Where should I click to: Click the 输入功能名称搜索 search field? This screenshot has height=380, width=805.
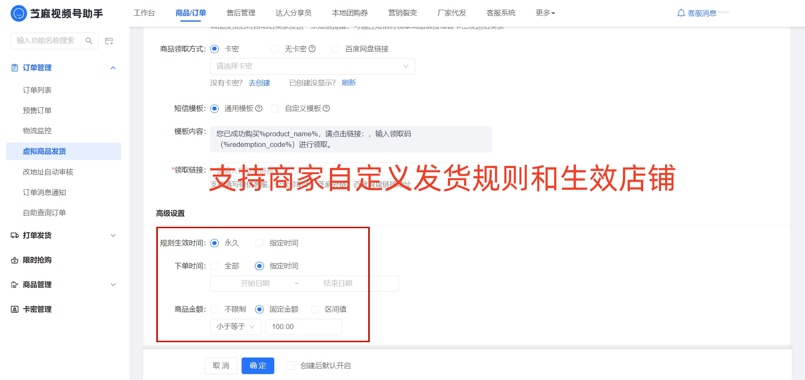(x=54, y=41)
